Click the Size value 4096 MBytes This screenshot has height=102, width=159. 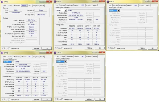(15, 12)
